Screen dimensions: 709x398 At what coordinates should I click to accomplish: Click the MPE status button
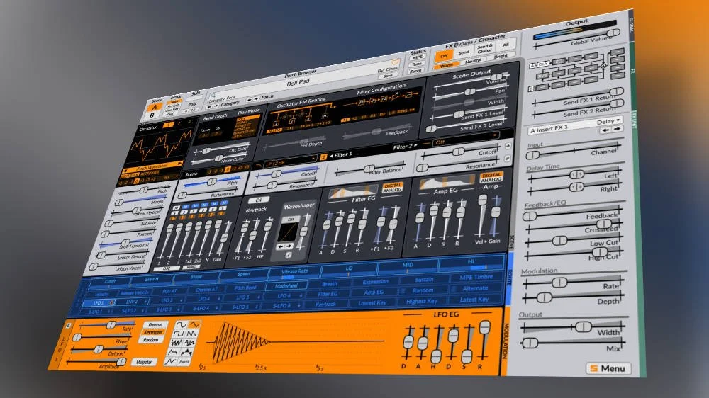pos(418,58)
